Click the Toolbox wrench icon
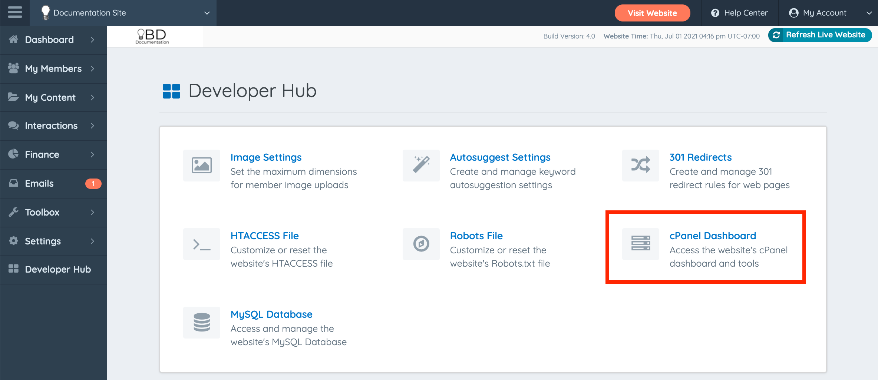The width and height of the screenshot is (878, 380). coord(14,212)
